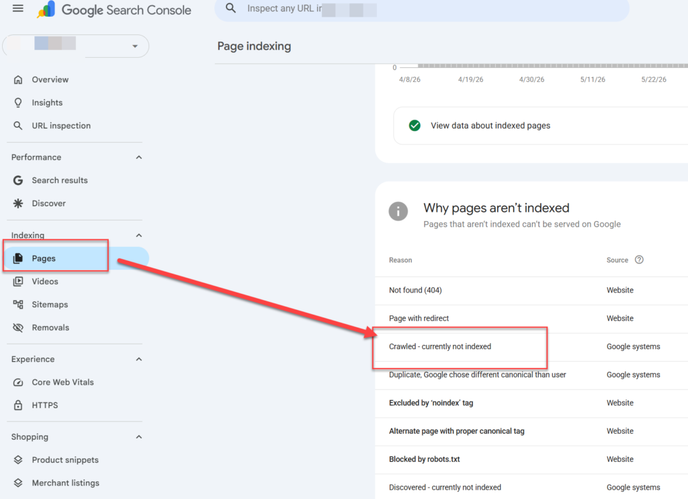The height and width of the screenshot is (499, 688).
Task: Click the green check icon for indexed pages
Action: coord(415,126)
